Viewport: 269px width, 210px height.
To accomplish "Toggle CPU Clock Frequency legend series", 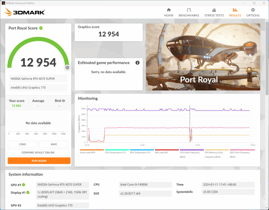I will pos(192,154).
